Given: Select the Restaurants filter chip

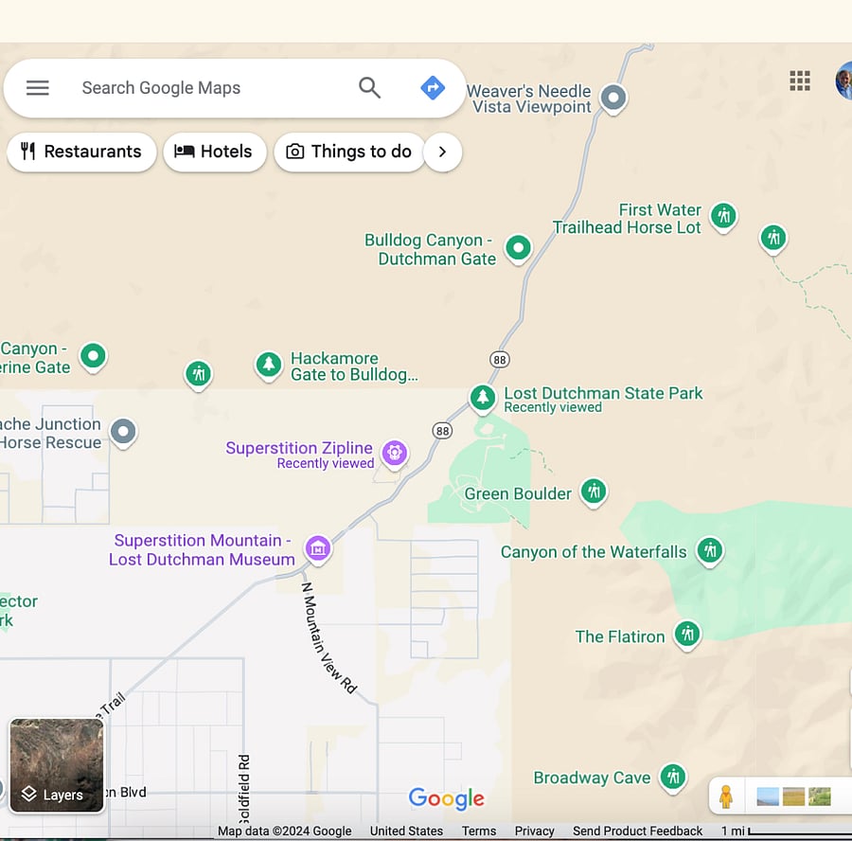Looking at the screenshot, I should (x=81, y=152).
